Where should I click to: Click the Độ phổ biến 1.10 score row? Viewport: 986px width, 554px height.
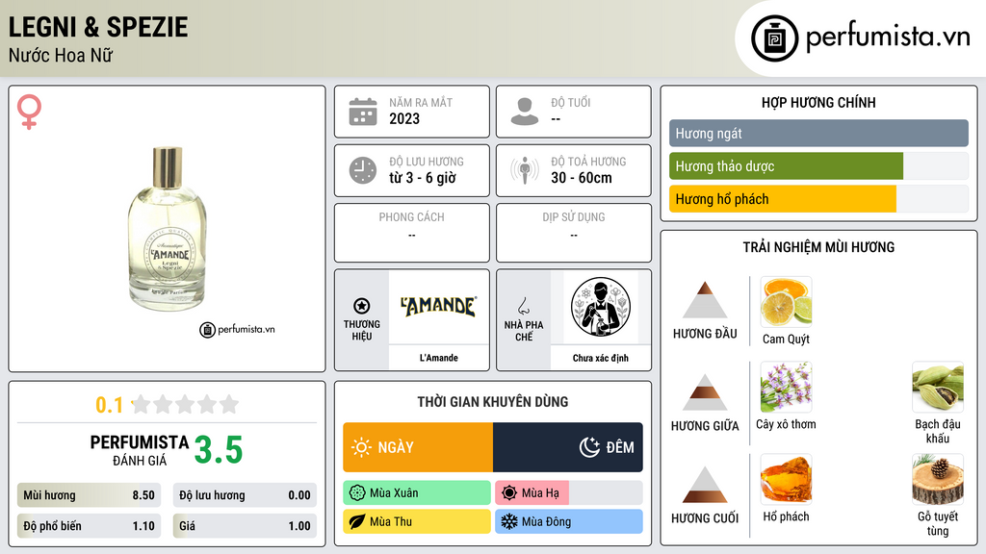(x=90, y=526)
